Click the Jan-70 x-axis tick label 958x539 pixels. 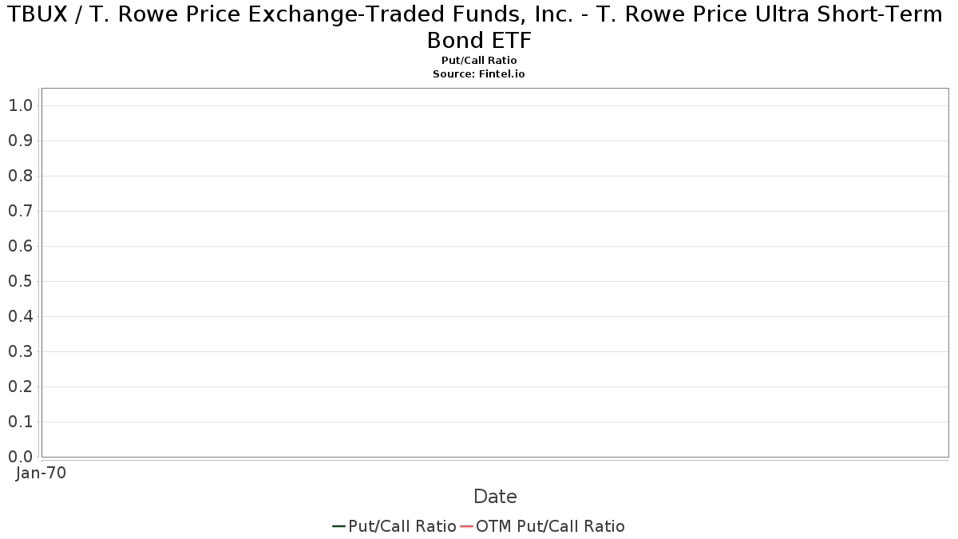41,473
